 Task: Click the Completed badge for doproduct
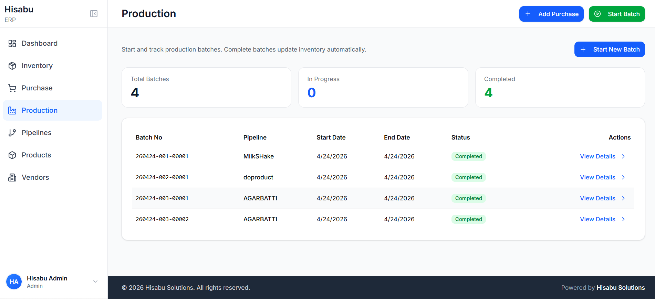click(x=468, y=177)
